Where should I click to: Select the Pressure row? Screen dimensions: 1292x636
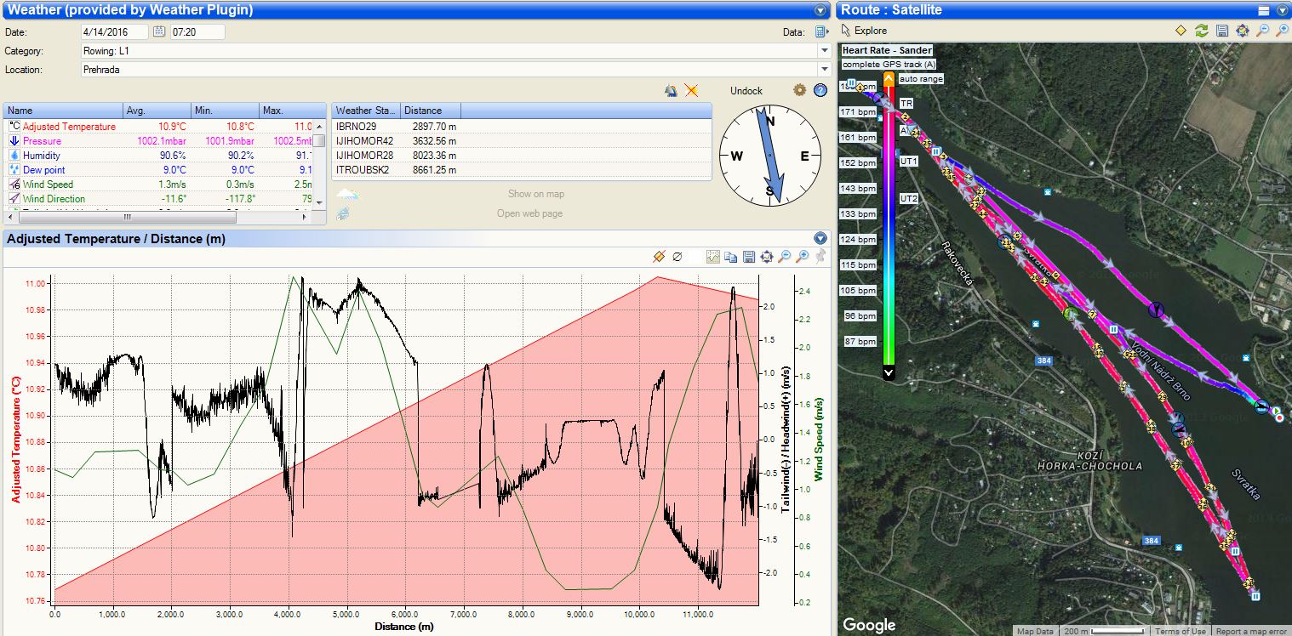tap(158, 141)
